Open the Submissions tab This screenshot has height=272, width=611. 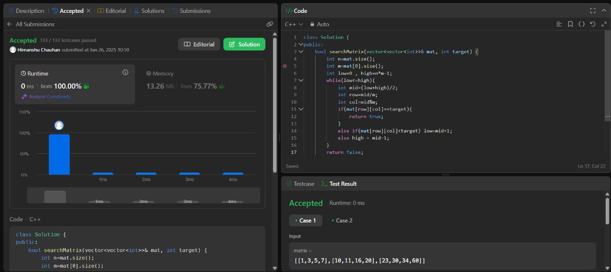[x=191, y=11]
